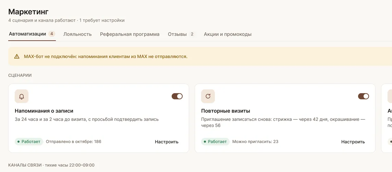Switch to the Лояльность tab
Screen dimensions: 392x172
click(77, 34)
